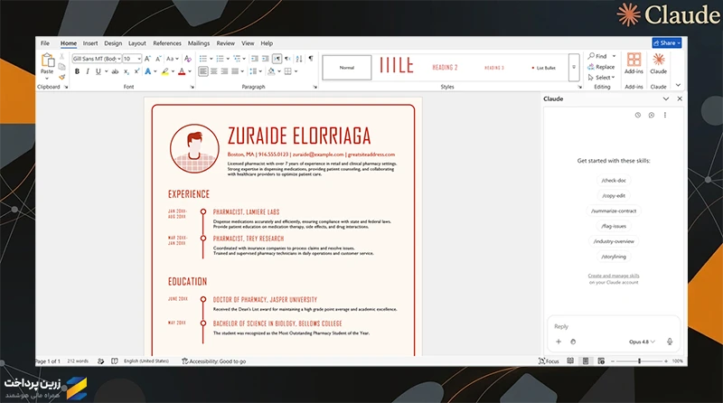Open the File menu

pyautogui.click(x=45, y=43)
